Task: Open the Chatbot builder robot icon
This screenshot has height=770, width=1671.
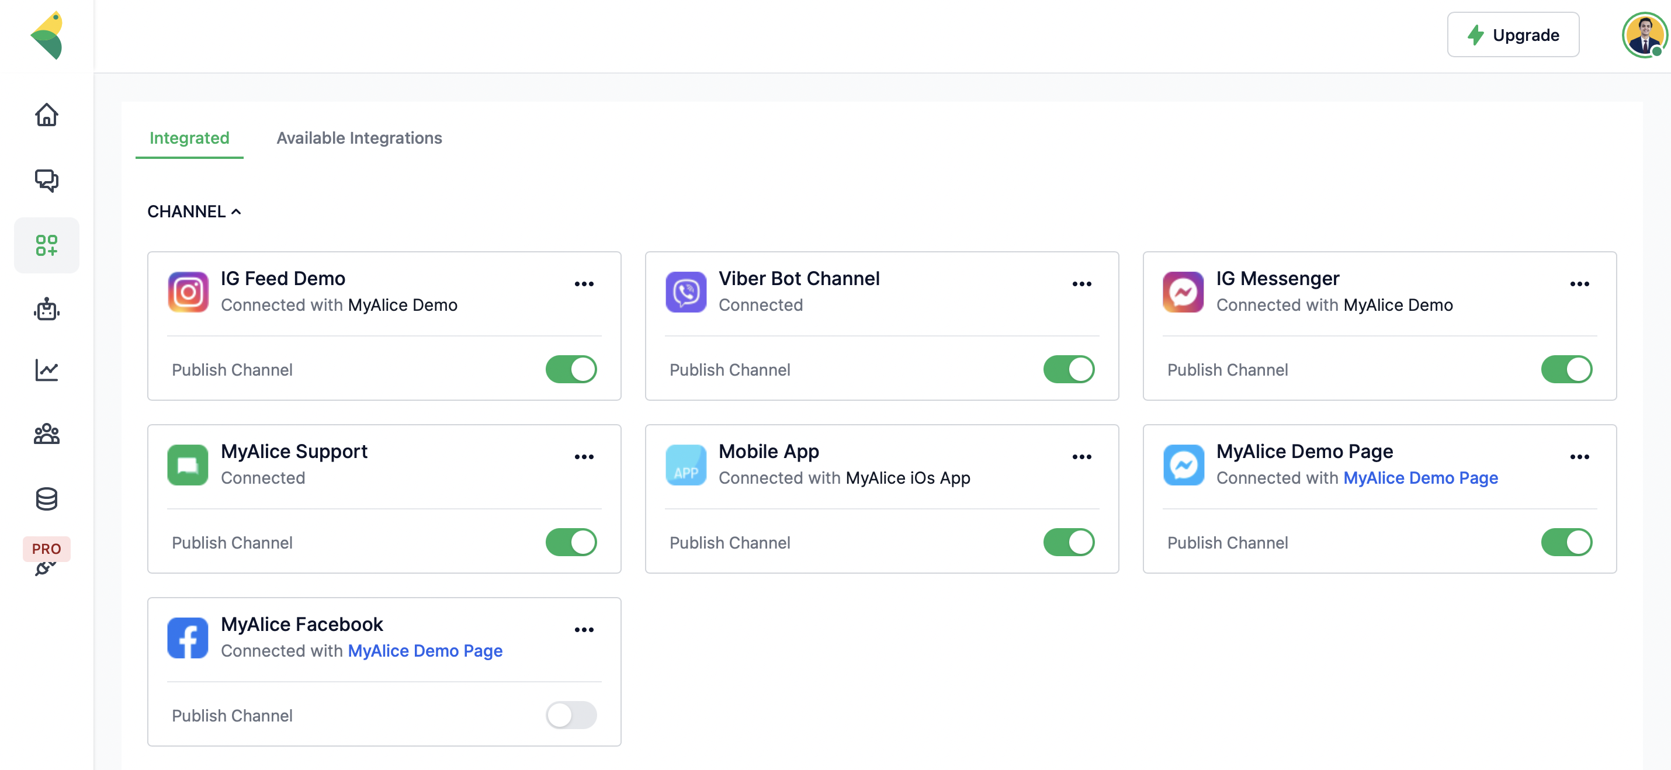Action: [x=47, y=310]
